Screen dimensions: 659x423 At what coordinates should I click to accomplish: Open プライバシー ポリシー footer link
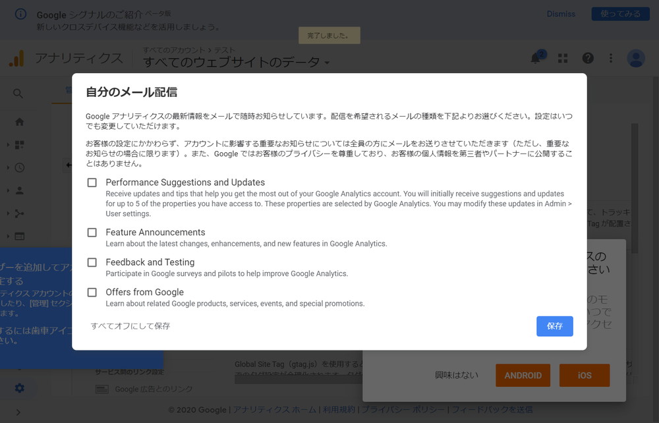click(403, 410)
